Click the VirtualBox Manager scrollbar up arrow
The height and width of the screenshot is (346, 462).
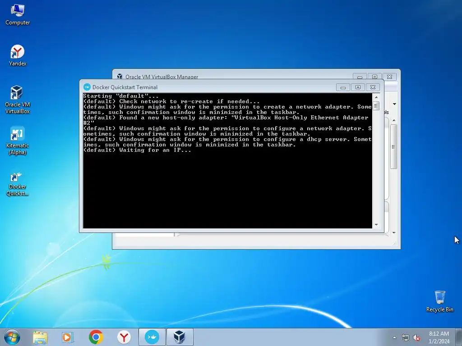[394, 120]
